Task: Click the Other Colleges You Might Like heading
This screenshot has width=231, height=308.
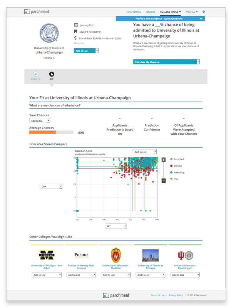Action: coord(51,237)
